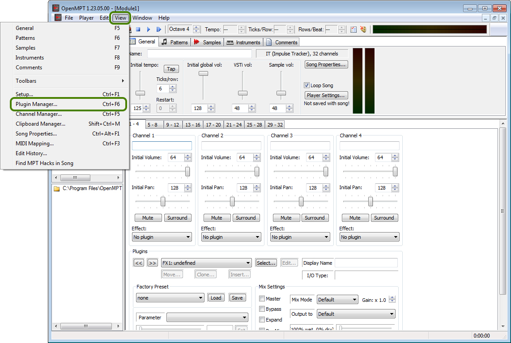Open the File menu

pyautogui.click(x=69, y=18)
